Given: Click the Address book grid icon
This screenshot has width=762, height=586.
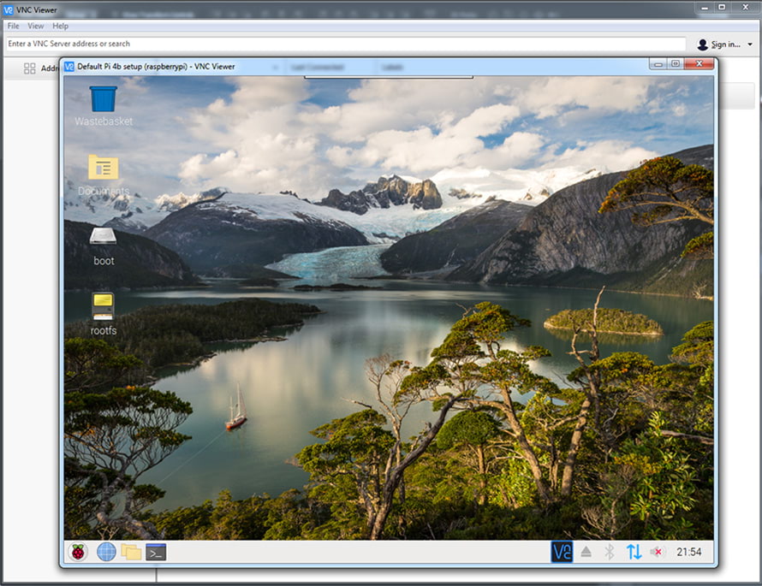Looking at the screenshot, I should point(30,68).
